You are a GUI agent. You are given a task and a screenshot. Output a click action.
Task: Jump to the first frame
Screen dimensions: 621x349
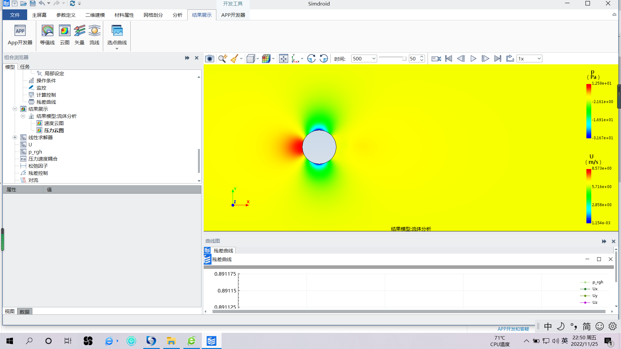449,58
